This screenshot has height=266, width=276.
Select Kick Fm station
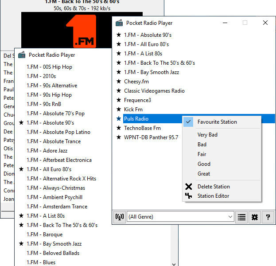(x=133, y=110)
